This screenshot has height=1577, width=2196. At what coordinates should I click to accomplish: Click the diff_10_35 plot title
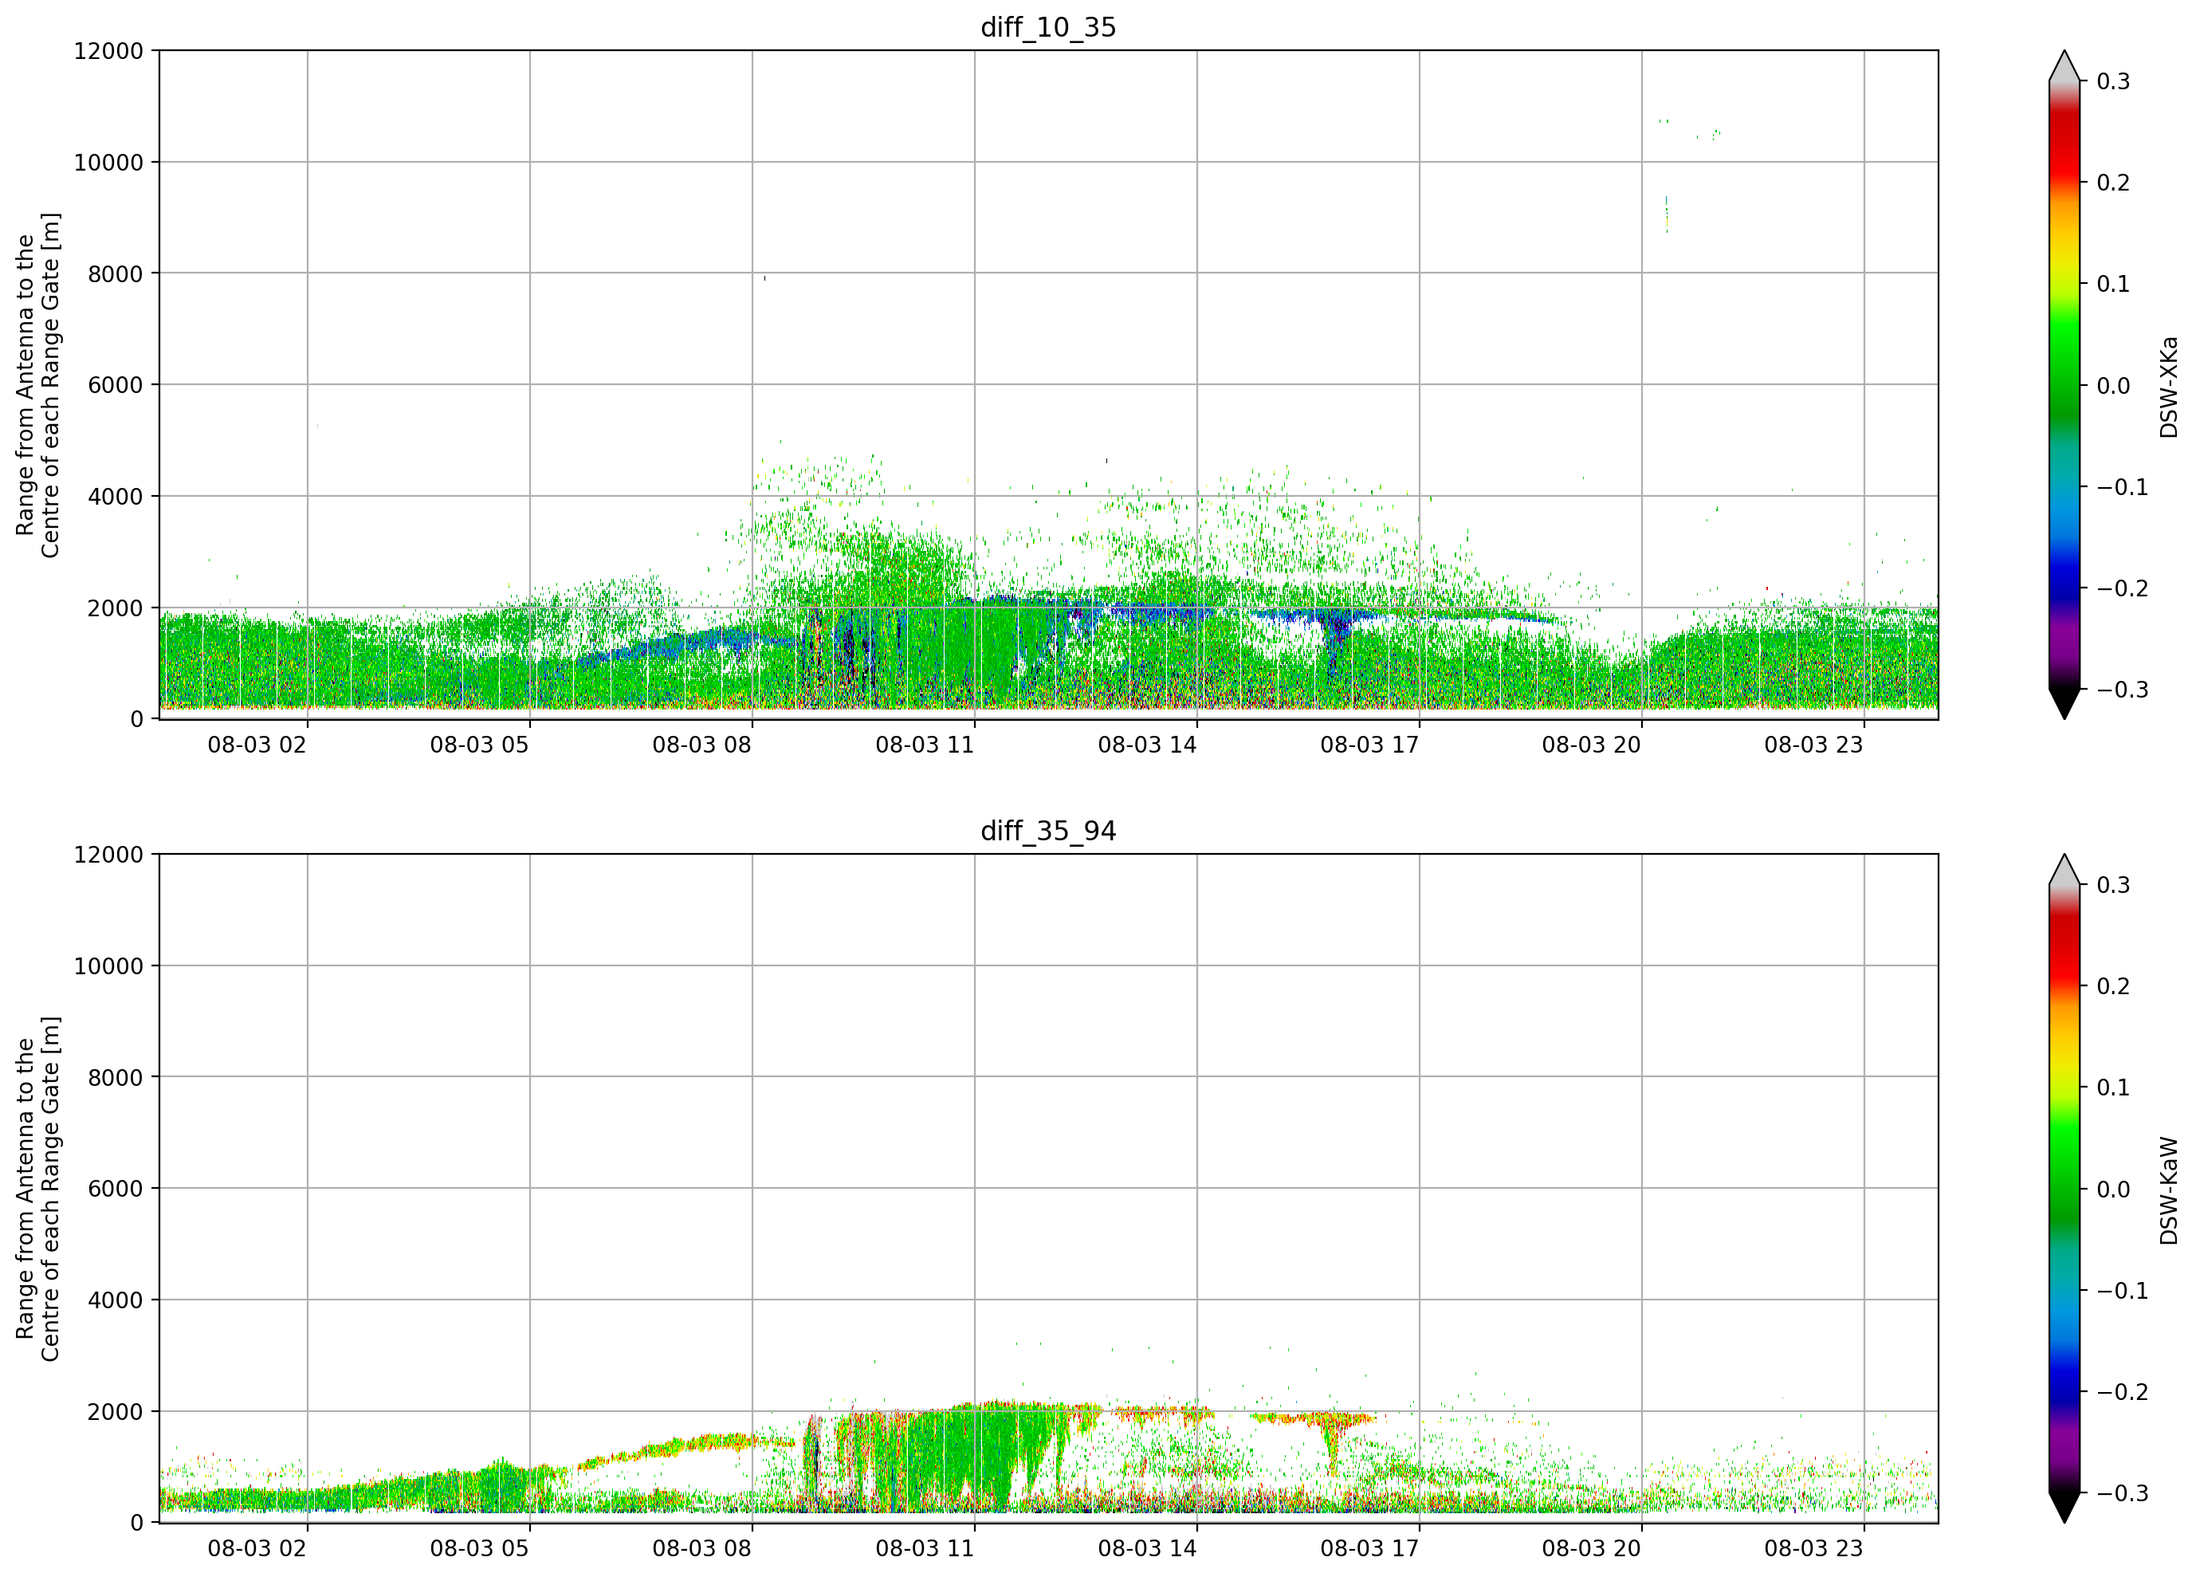(x=1049, y=27)
